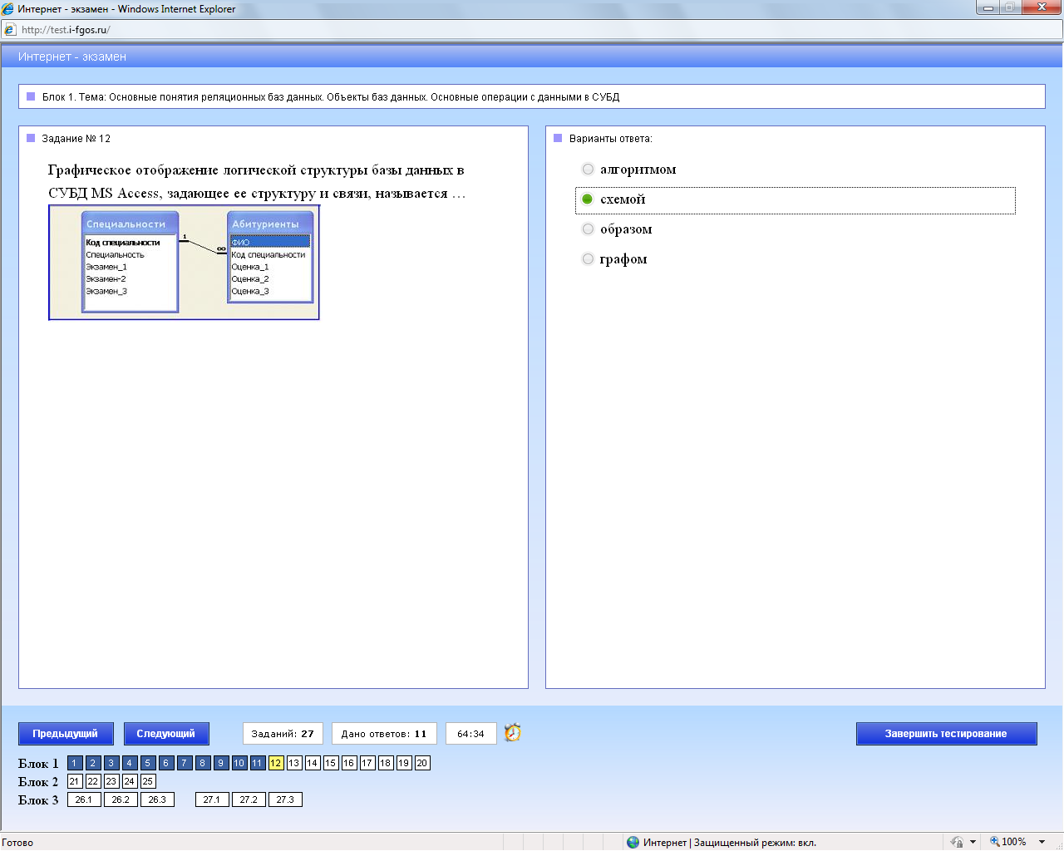Click the security/privacy icon in status bar
Viewport: 1064px width, 851px height.
[x=957, y=842]
